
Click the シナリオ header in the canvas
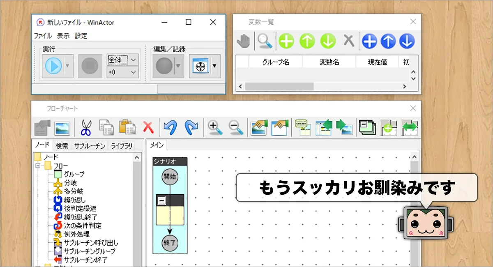[x=170, y=161]
